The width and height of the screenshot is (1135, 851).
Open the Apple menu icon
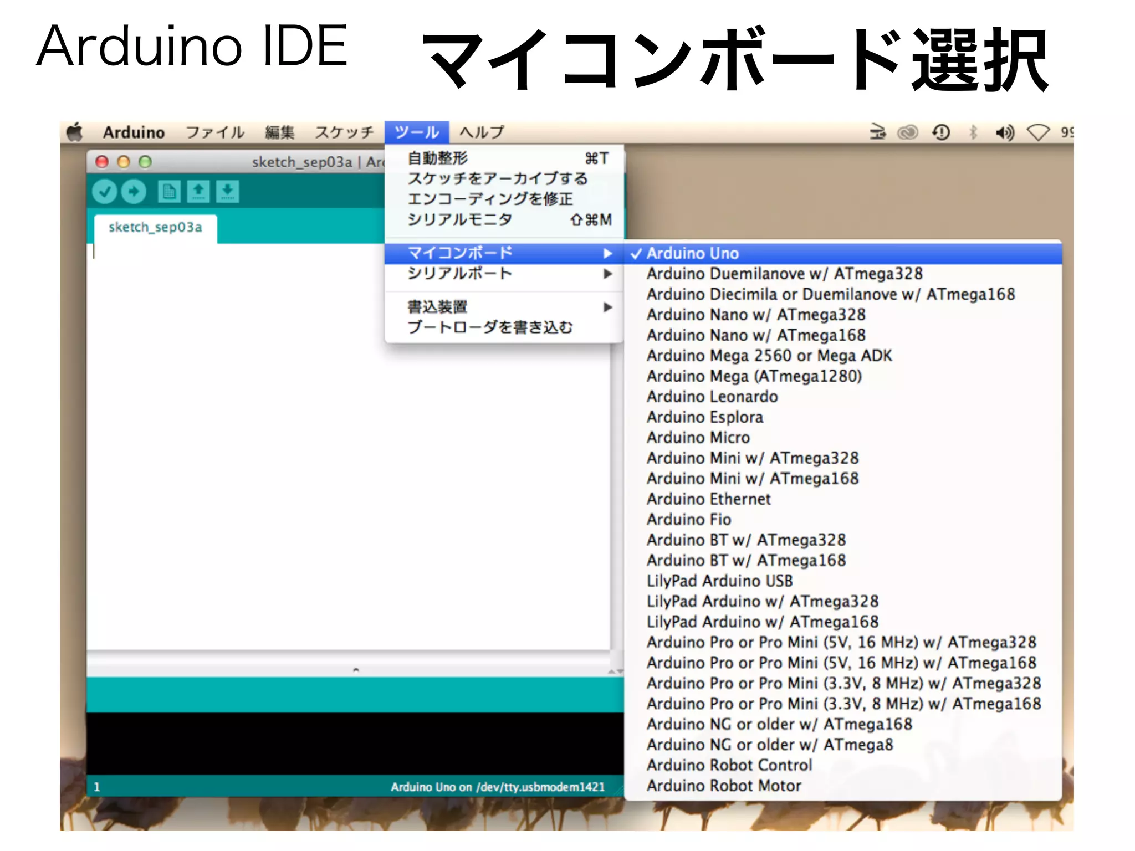(x=75, y=132)
